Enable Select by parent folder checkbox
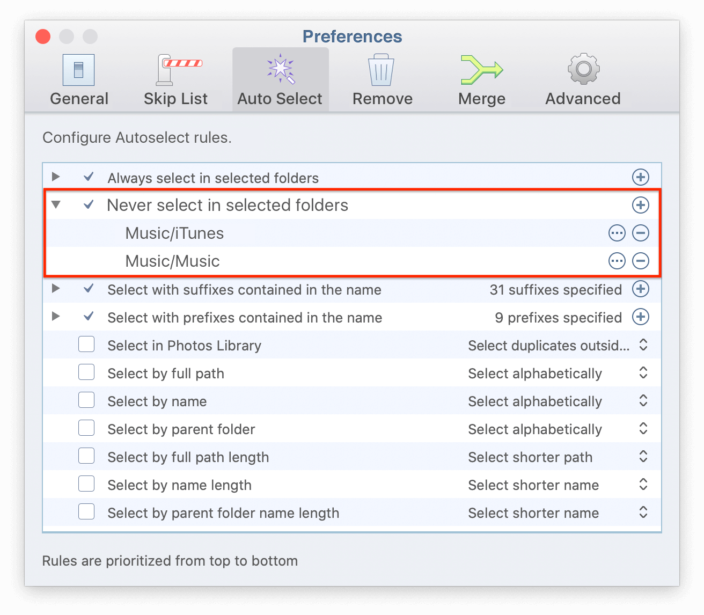The image size is (704, 615). pos(86,428)
